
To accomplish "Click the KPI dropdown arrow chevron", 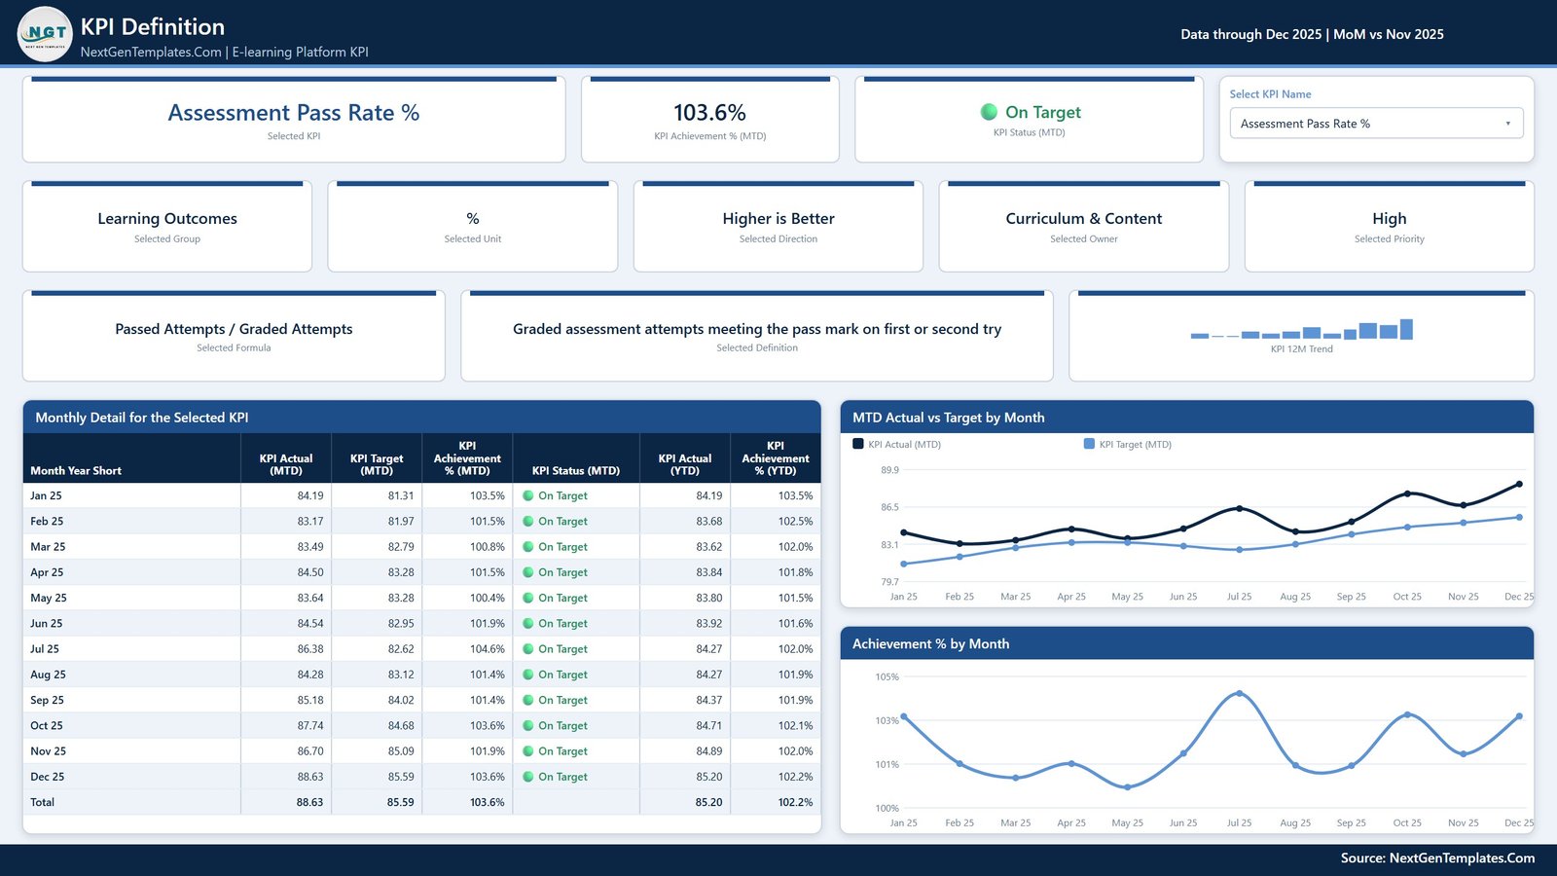I will 1507,124.
